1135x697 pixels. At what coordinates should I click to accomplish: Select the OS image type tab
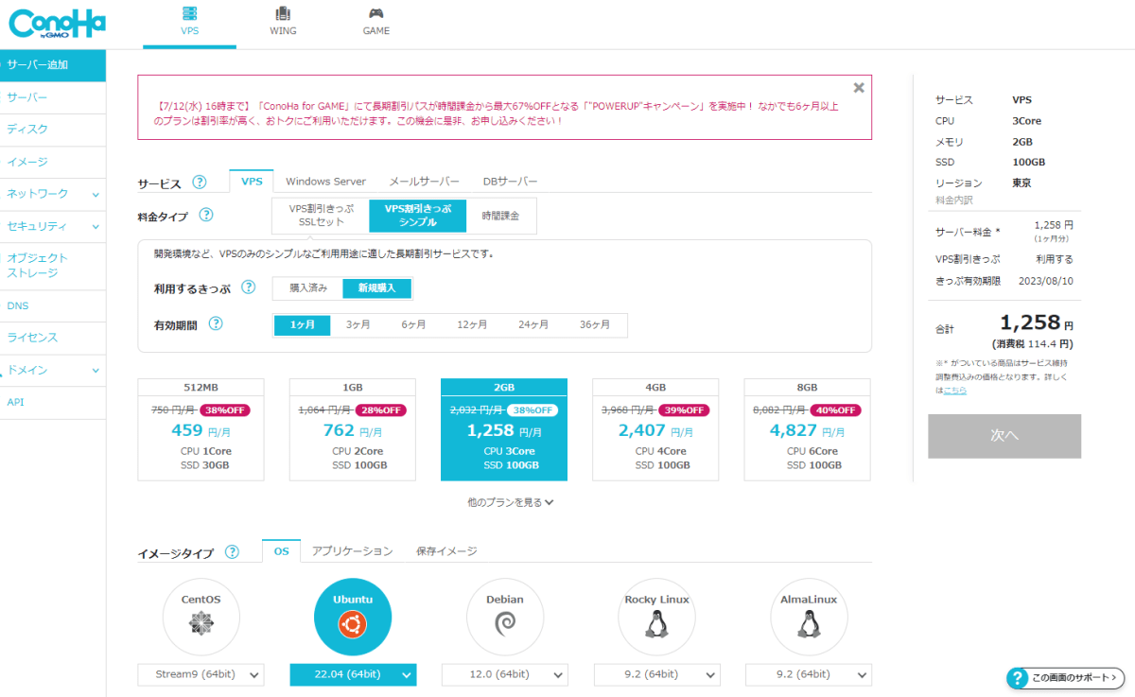click(x=282, y=551)
